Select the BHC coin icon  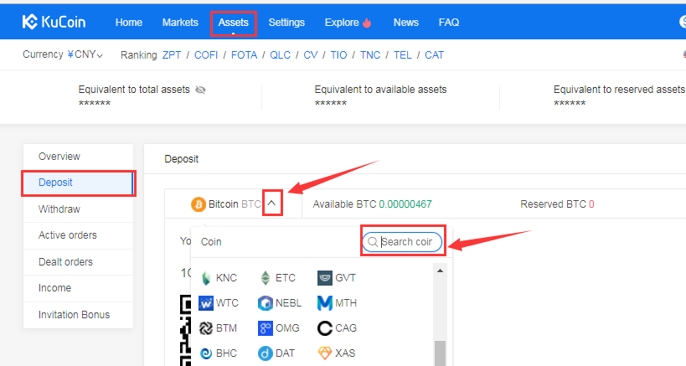[205, 353]
